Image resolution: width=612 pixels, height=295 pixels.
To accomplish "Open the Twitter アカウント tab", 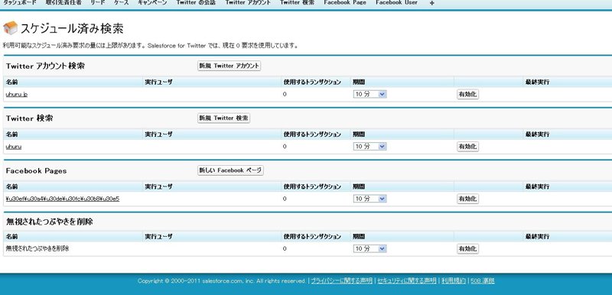I will point(248,3).
